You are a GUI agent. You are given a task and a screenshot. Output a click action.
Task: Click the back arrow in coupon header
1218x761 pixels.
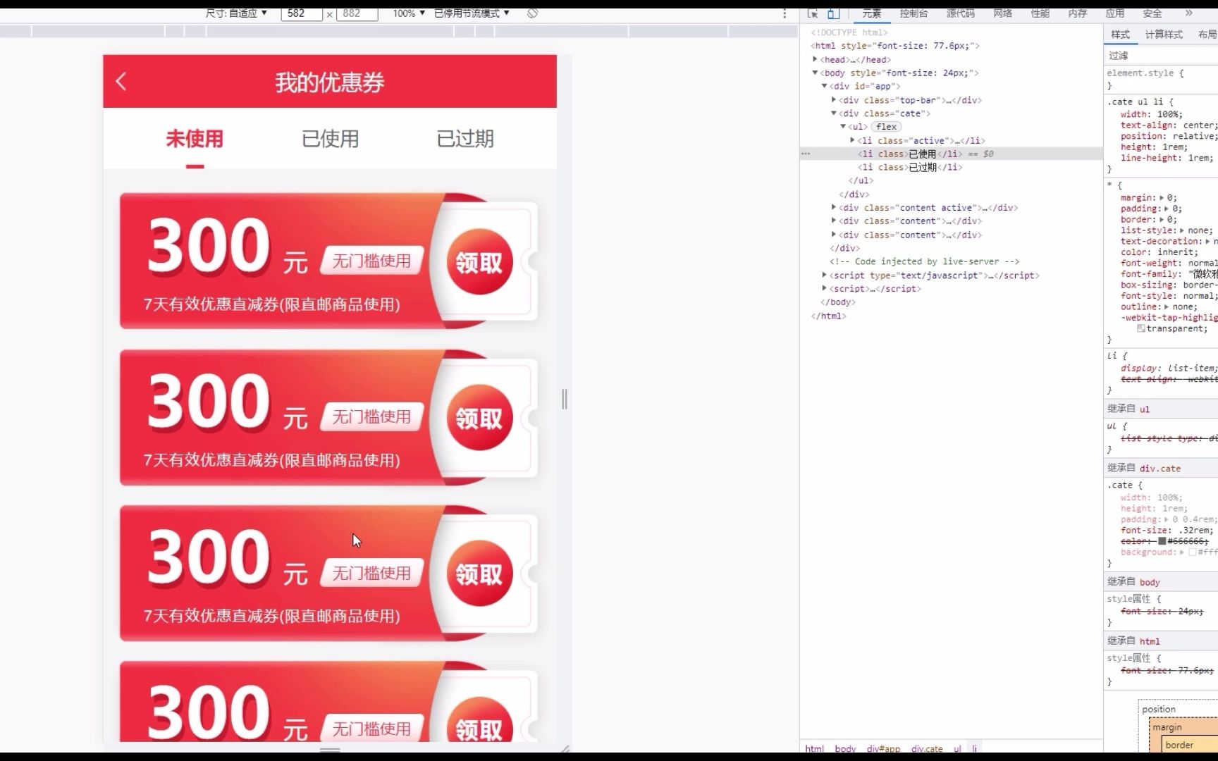pyautogui.click(x=121, y=82)
